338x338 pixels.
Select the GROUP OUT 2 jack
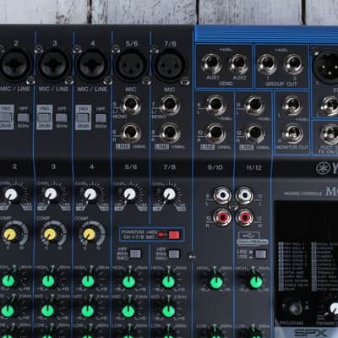pos(293,63)
